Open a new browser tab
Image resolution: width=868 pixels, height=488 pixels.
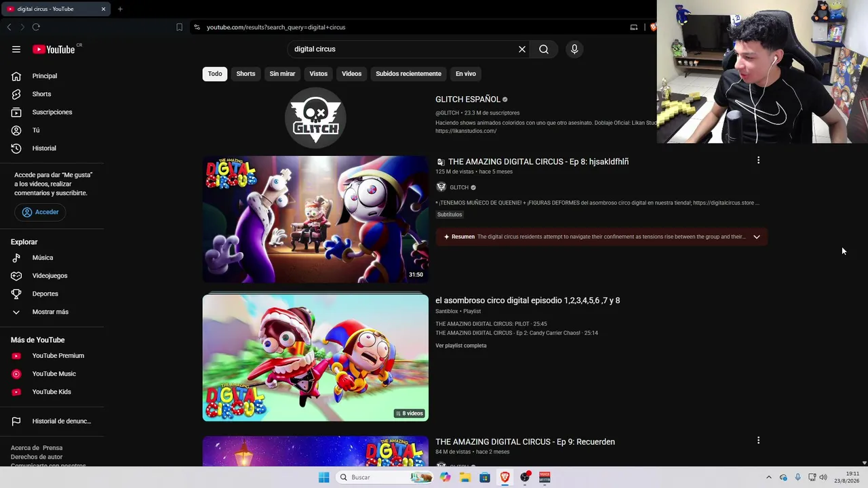[120, 9]
